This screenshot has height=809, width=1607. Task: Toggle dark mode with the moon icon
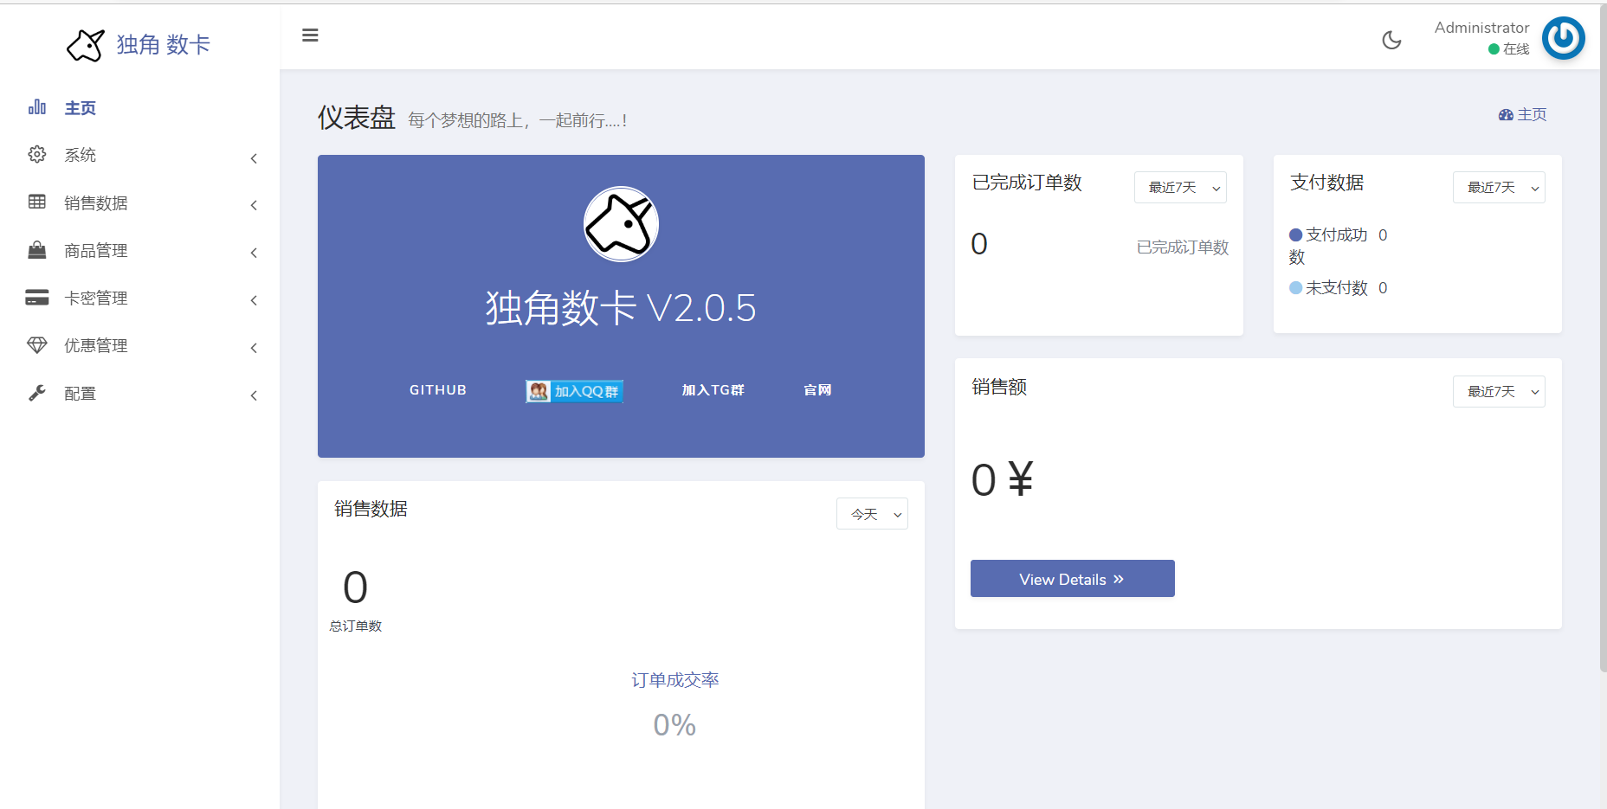[x=1391, y=41]
